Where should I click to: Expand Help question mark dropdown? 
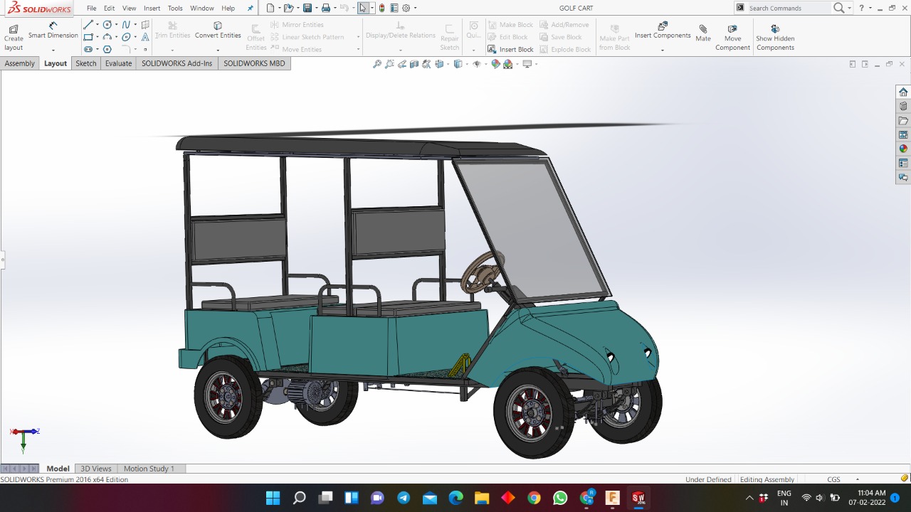870,9
